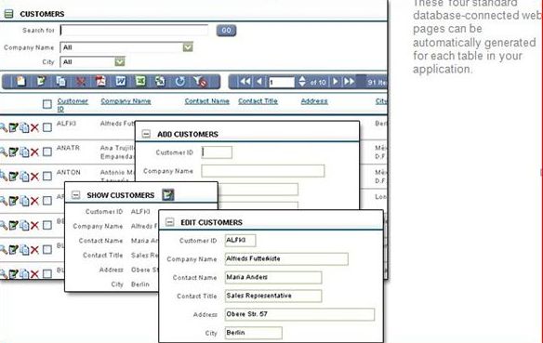Open the Company Name filter dropdown
This screenshot has width=543, height=343.
188,47
